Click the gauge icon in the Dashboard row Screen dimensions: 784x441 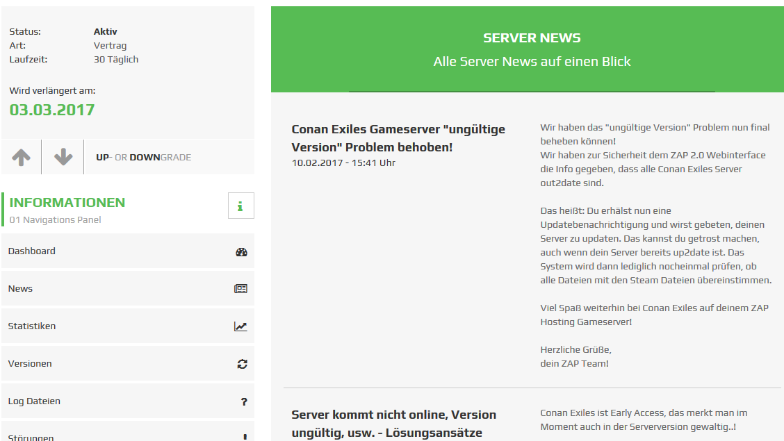coord(241,252)
